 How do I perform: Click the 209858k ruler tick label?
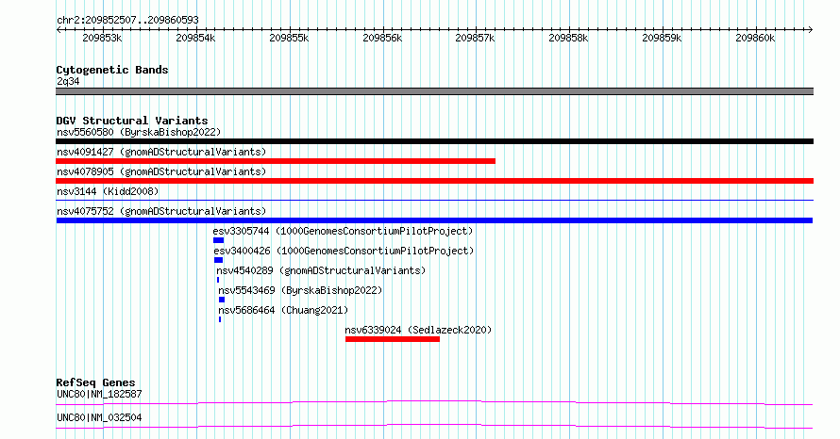[x=568, y=38]
